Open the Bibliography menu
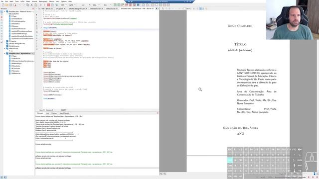 coord(43,1)
